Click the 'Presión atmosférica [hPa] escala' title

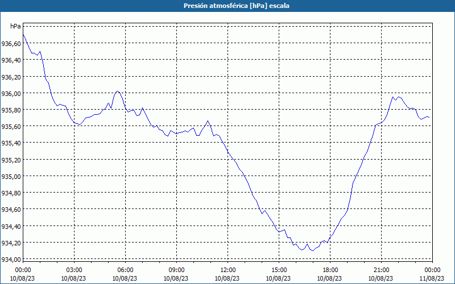pos(237,6)
